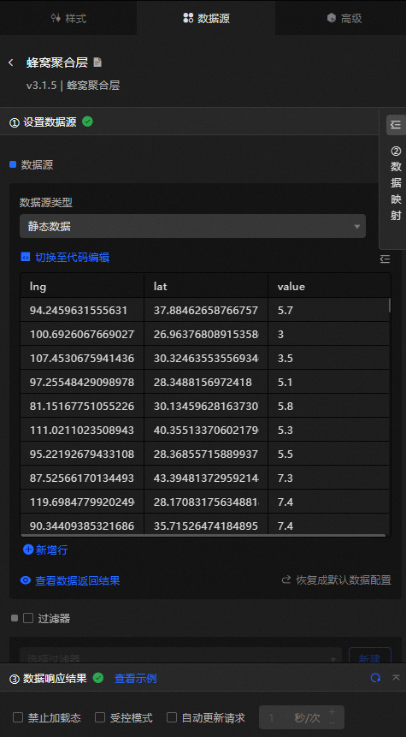The image size is (406, 737).
Task: Click 恢复成默认数据配置
Action: (344, 580)
